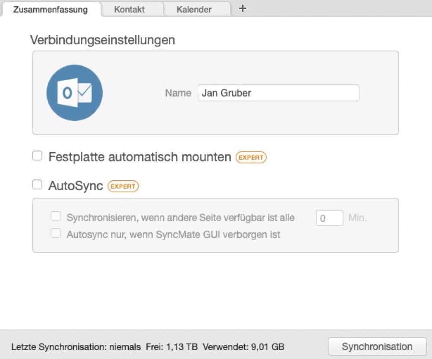Tick Autosync nur, wenn SyncMate GUI verborgen checkbox
Image resolution: width=432 pixels, height=359 pixels.
[55, 233]
